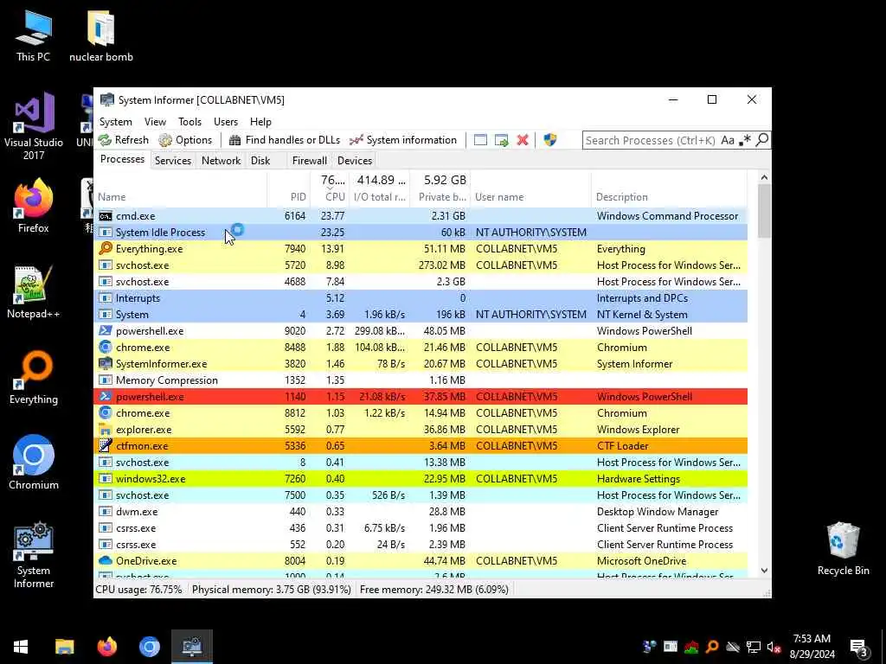Click the Refresh toolbar button
Screen dimensions: 886x664
point(123,140)
